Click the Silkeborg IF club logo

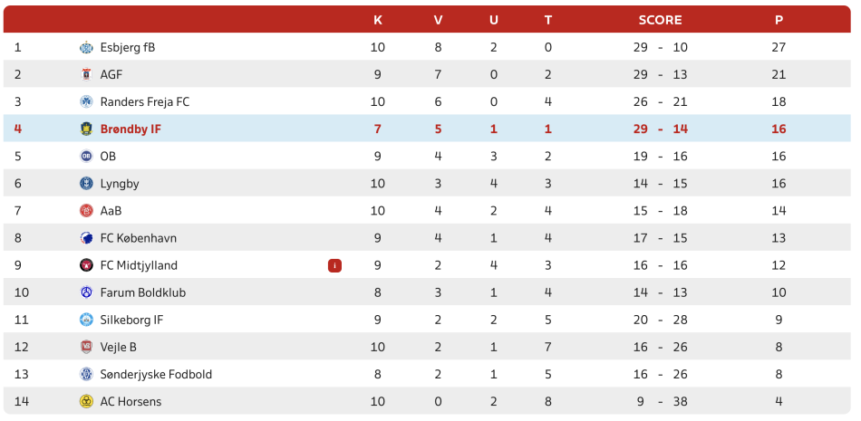click(86, 320)
